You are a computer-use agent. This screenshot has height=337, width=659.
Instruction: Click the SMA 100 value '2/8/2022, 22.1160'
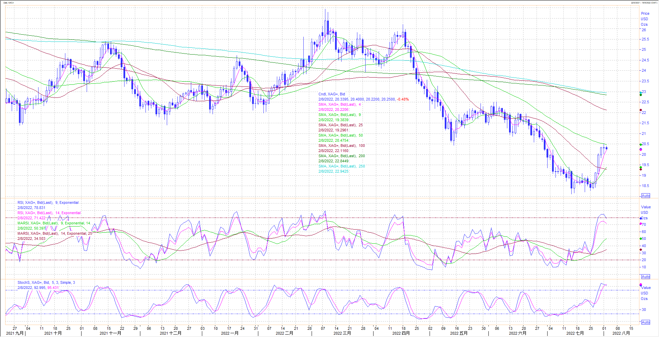pos(333,151)
